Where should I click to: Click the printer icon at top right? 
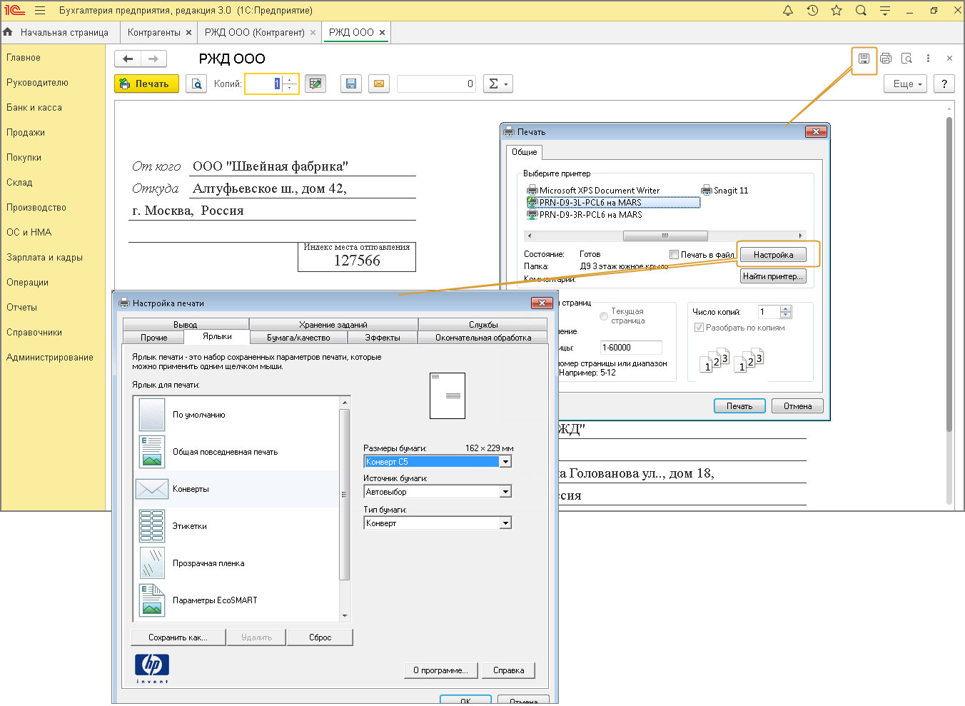click(x=886, y=59)
